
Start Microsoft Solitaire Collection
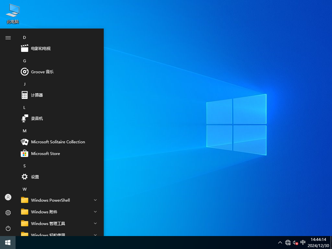point(57,142)
